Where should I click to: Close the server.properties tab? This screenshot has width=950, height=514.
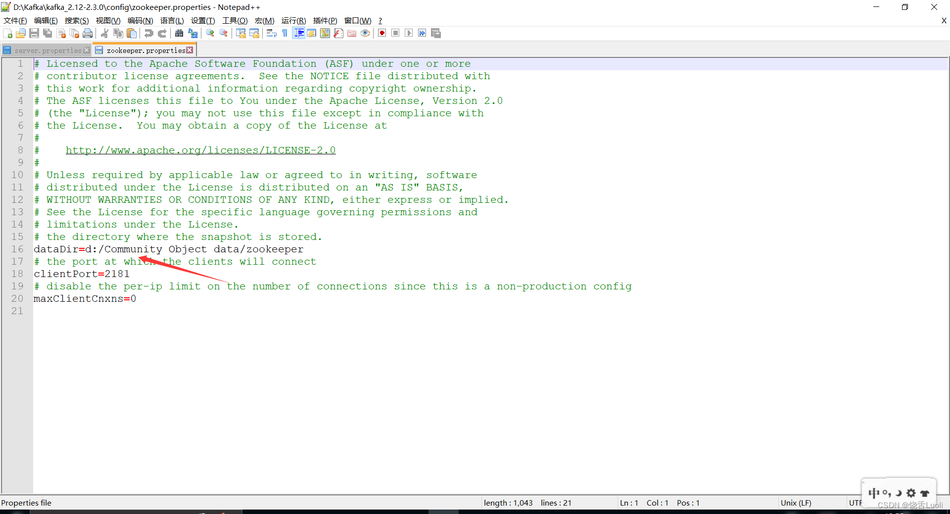point(87,50)
